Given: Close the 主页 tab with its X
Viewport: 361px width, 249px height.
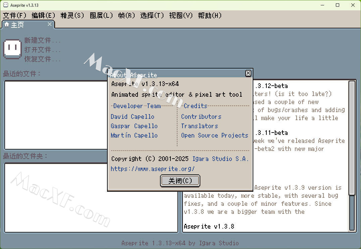Looking at the screenshot, I should (50, 24).
